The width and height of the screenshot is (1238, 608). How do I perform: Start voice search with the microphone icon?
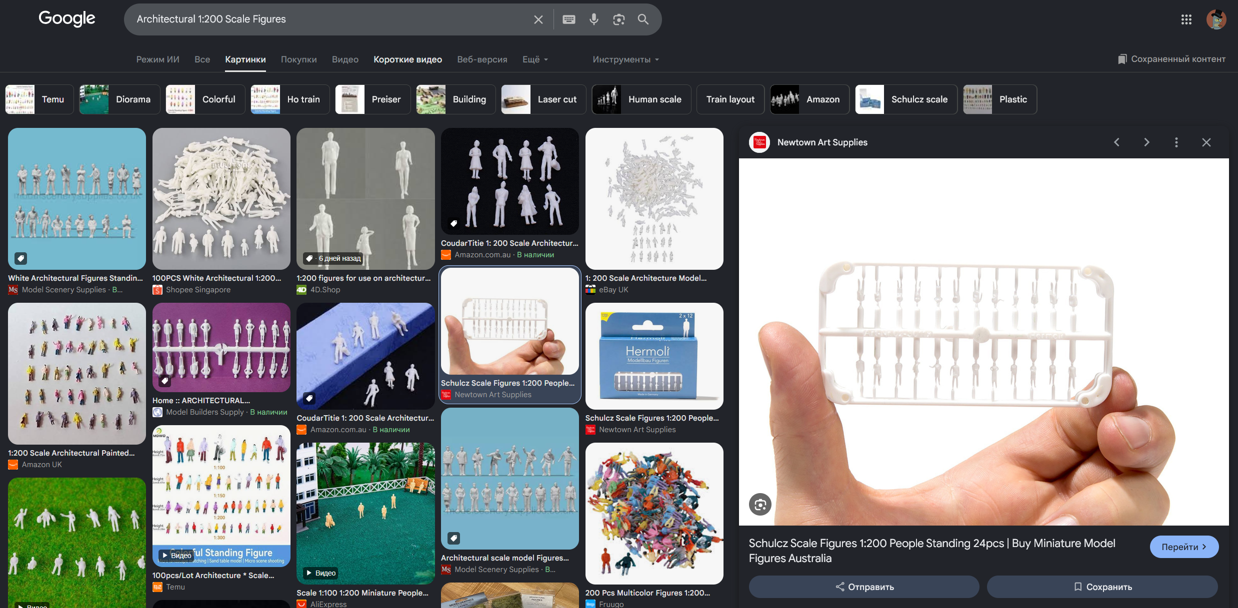pyautogui.click(x=593, y=19)
